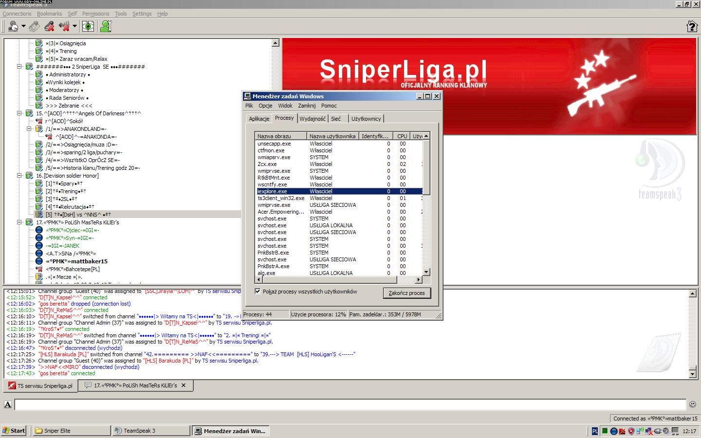Click the chat message input field
The width and height of the screenshot is (701, 438).
tap(350, 404)
